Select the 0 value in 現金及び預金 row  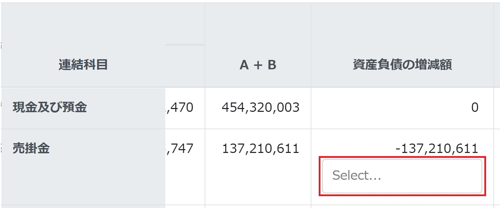pos(475,108)
